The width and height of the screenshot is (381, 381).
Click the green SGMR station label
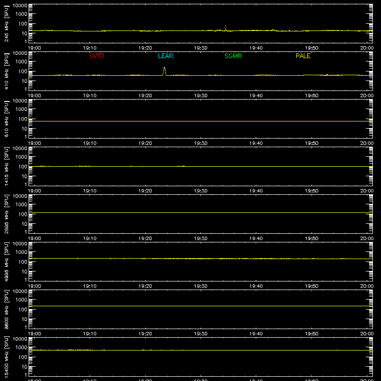[x=233, y=56]
